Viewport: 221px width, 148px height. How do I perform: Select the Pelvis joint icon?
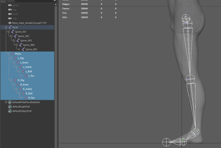(13, 54)
